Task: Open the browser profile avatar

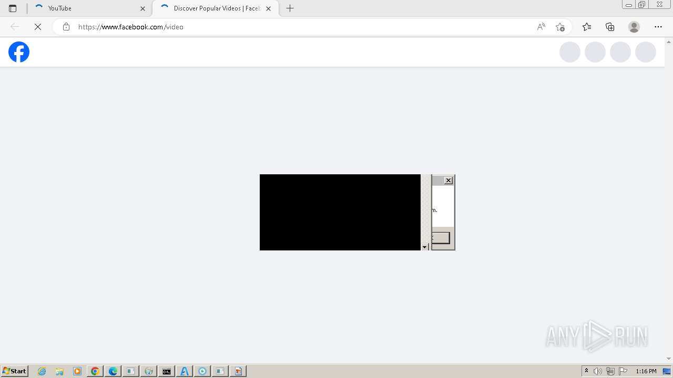Action: point(634,27)
